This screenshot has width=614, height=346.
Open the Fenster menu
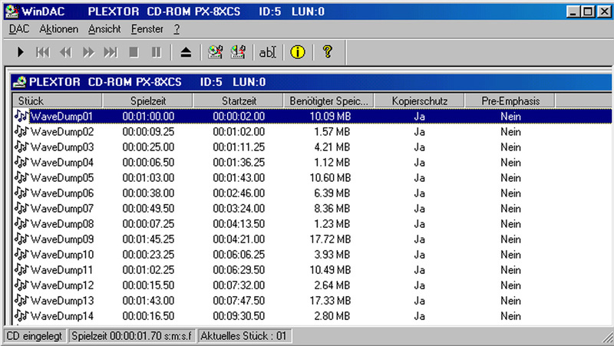(x=147, y=29)
